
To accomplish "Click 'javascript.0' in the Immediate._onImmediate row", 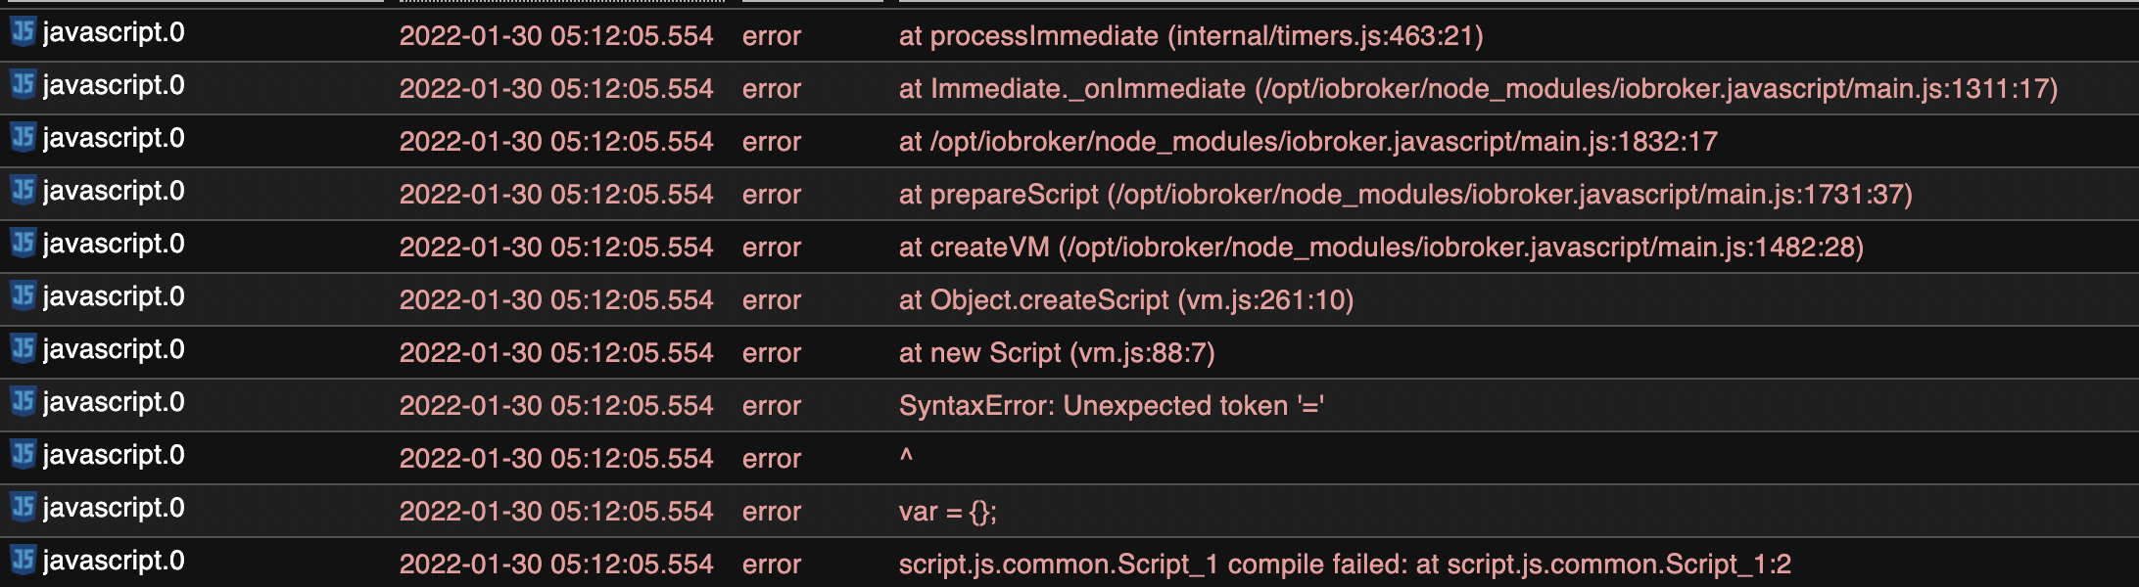I will point(114,85).
